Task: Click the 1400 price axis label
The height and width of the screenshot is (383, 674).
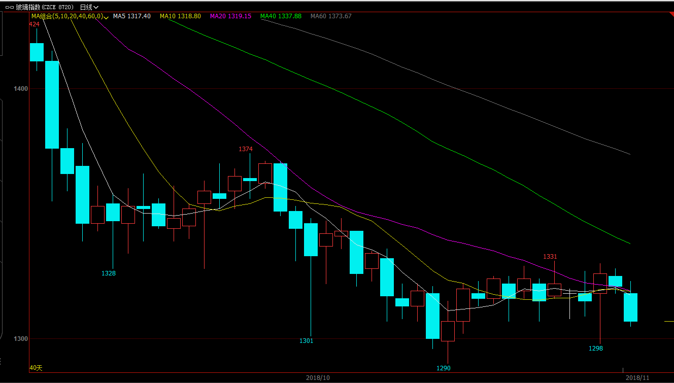Action: coord(21,89)
